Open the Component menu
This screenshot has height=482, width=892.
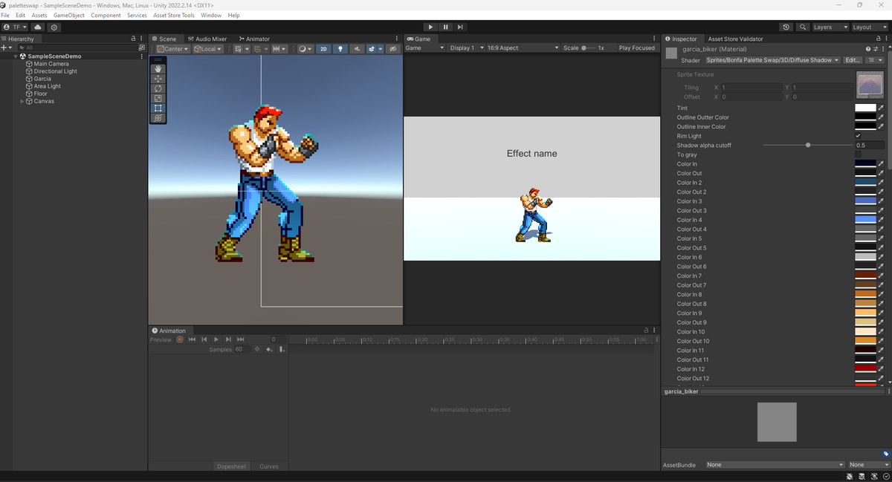(x=106, y=15)
